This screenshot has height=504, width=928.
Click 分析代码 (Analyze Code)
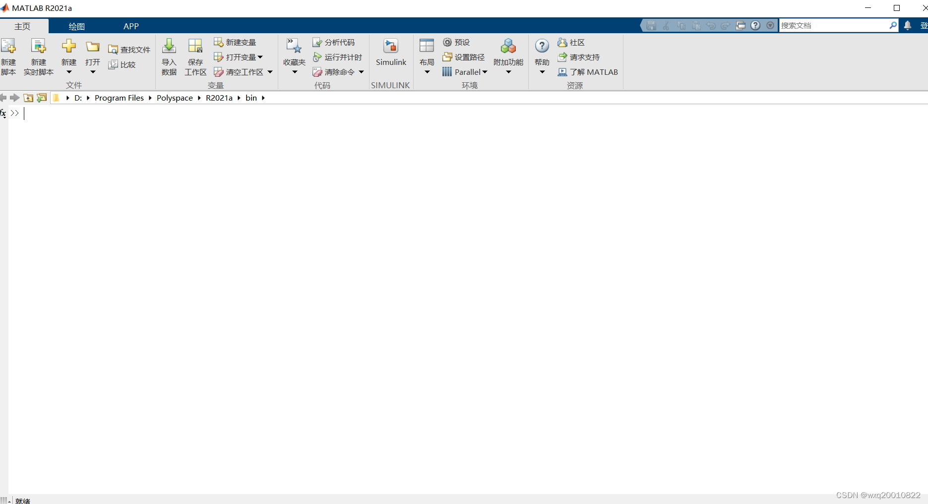[334, 42]
